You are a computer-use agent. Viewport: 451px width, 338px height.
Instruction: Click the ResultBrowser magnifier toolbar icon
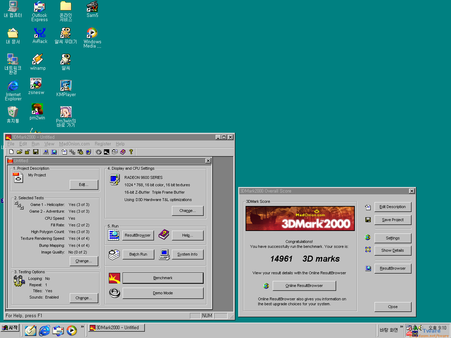click(x=54, y=152)
